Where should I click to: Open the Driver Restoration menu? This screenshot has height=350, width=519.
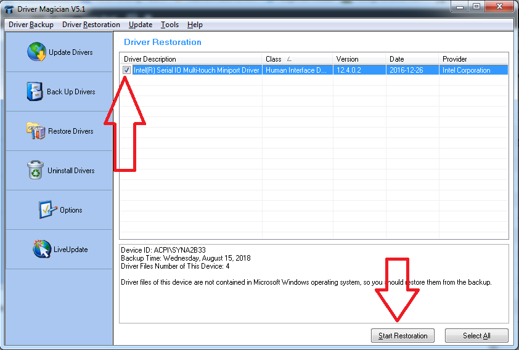coord(91,25)
